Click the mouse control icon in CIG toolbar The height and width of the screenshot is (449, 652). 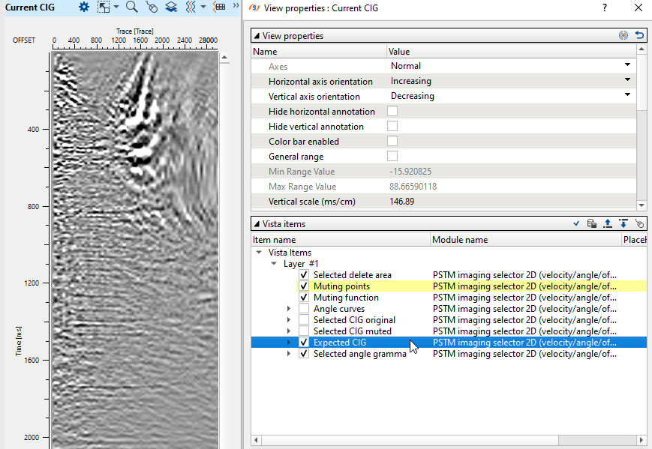click(x=152, y=7)
